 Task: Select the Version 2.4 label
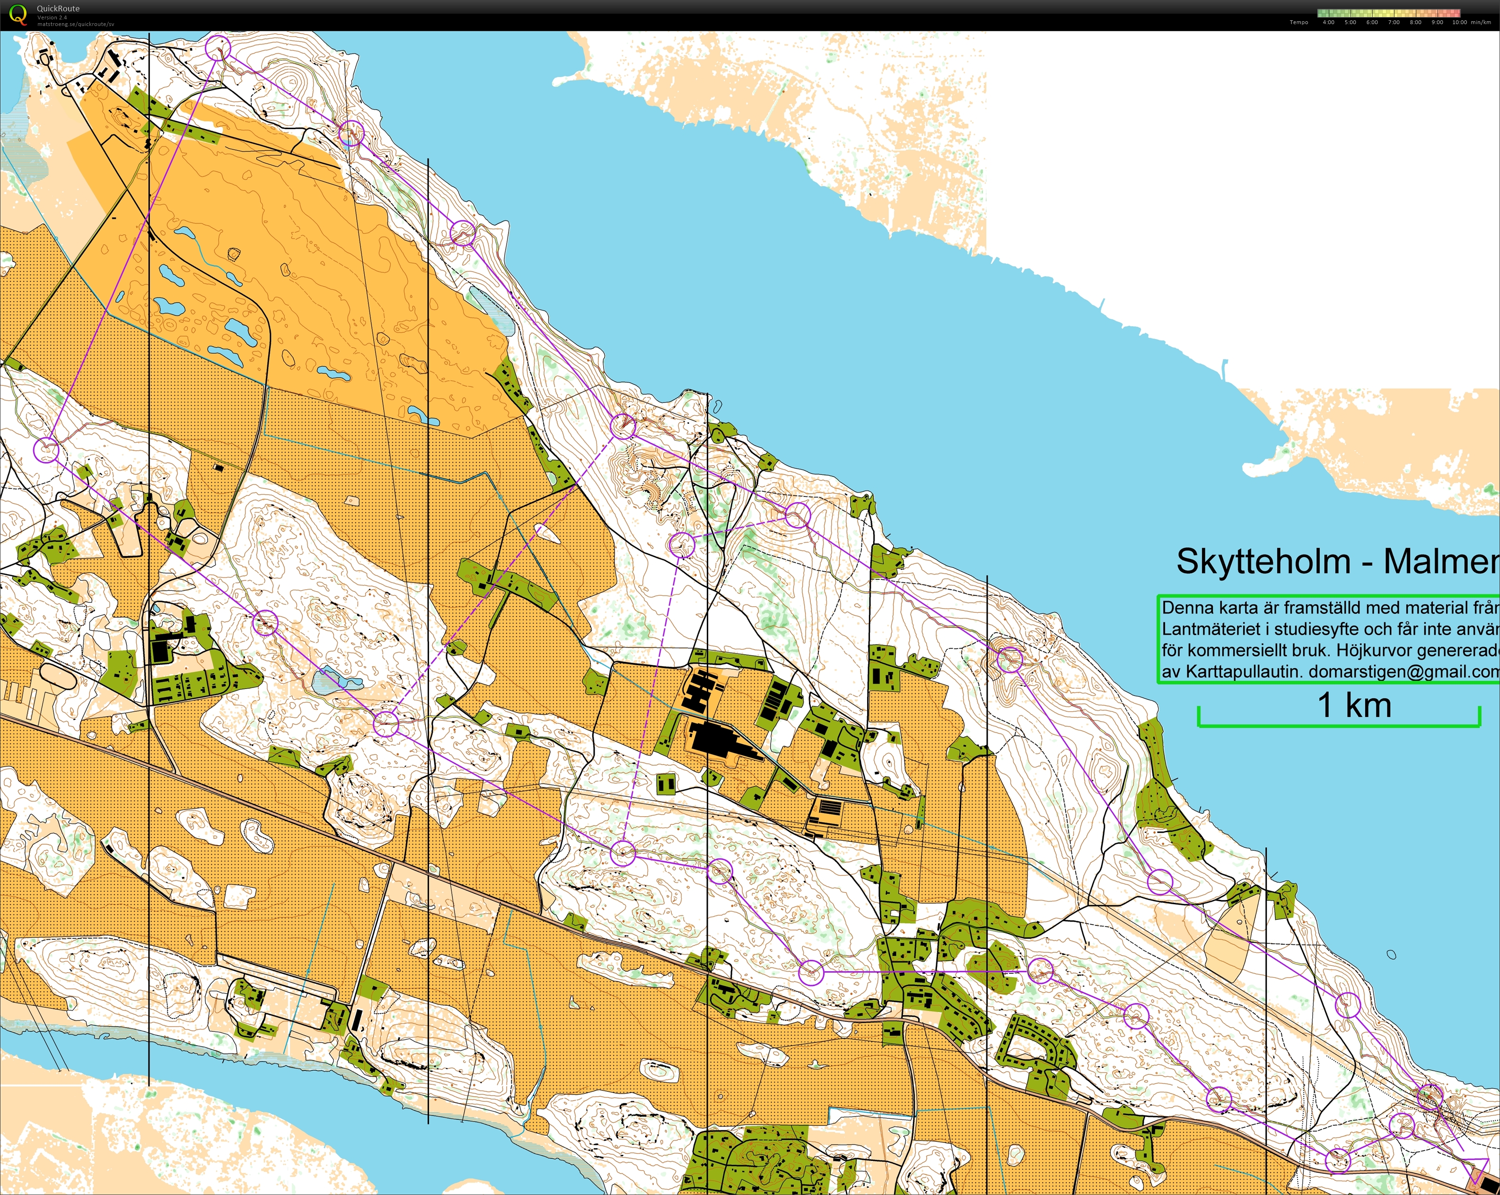pos(52,17)
